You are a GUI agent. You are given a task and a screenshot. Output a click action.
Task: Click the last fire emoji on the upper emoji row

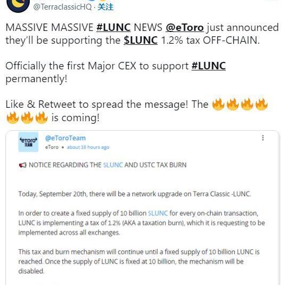(262, 104)
